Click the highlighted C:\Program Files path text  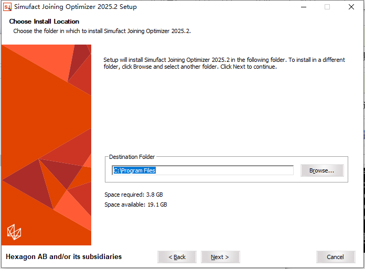[x=134, y=170]
